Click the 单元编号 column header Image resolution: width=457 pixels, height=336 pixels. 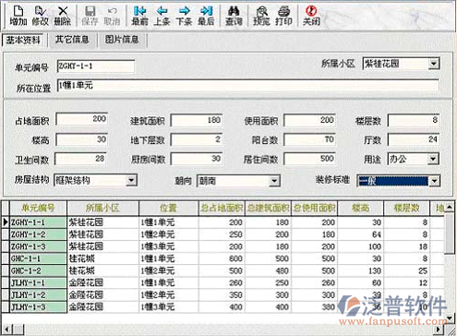click(x=38, y=209)
